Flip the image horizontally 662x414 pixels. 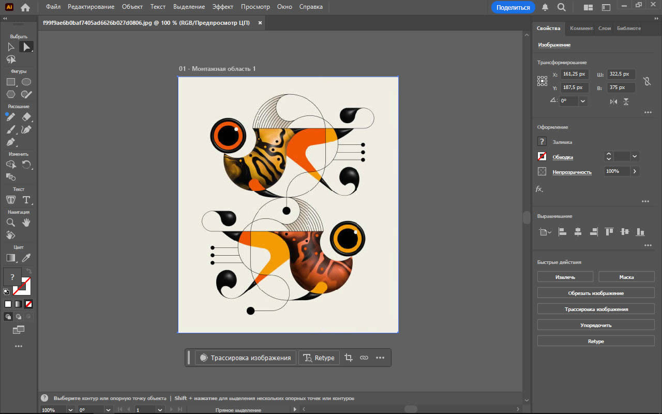(x=613, y=101)
